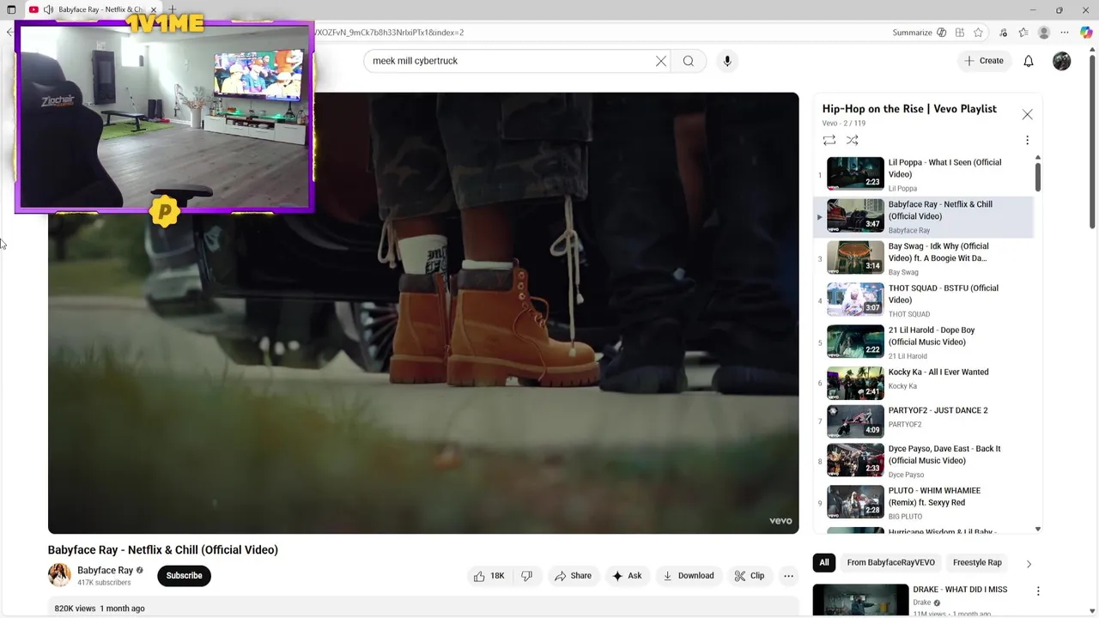Close the Babyface Ray browser tab
The image size is (1099, 618).
point(154,9)
